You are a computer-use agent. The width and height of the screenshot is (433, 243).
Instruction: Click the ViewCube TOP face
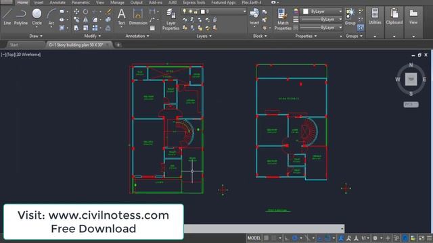tap(411, 80)
